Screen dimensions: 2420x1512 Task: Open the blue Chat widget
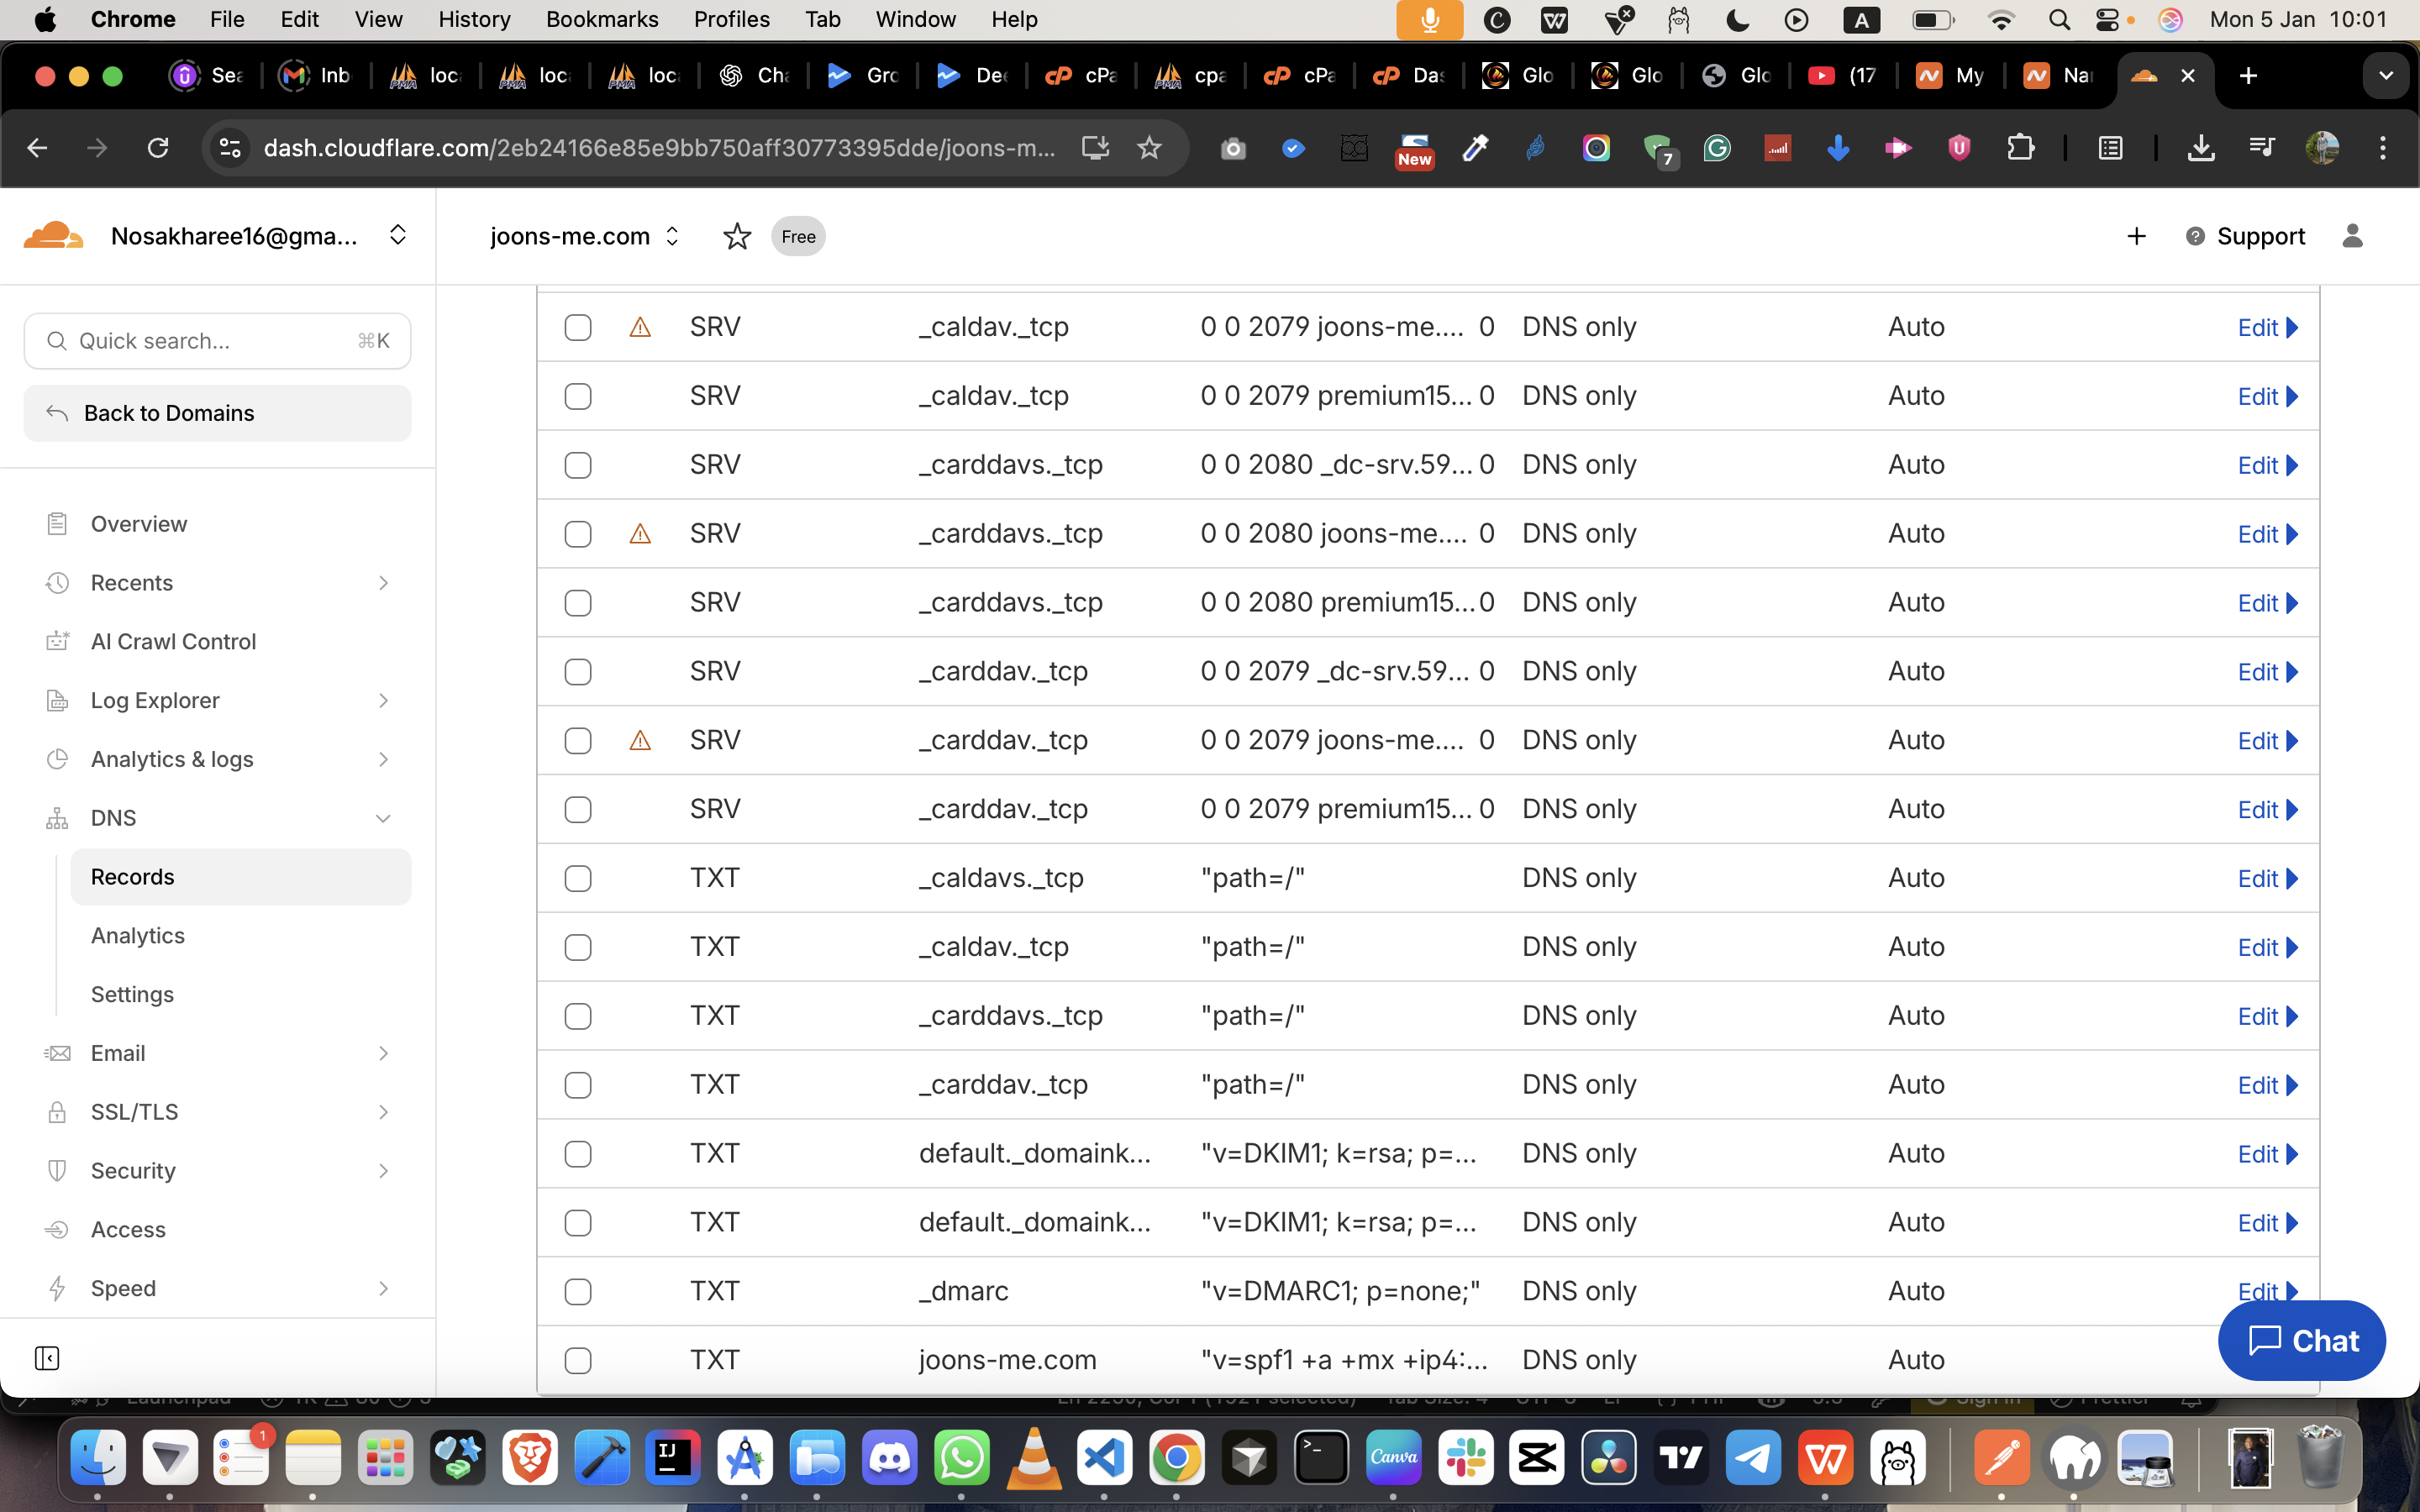pyautogui.click(x=2301, y=1341)
